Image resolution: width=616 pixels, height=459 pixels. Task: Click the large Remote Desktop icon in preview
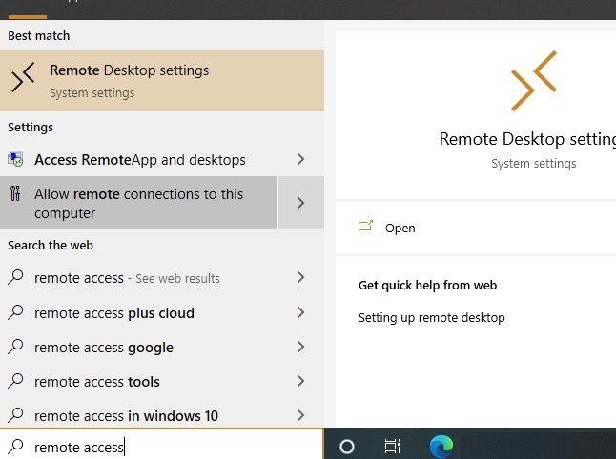[533, 81]
